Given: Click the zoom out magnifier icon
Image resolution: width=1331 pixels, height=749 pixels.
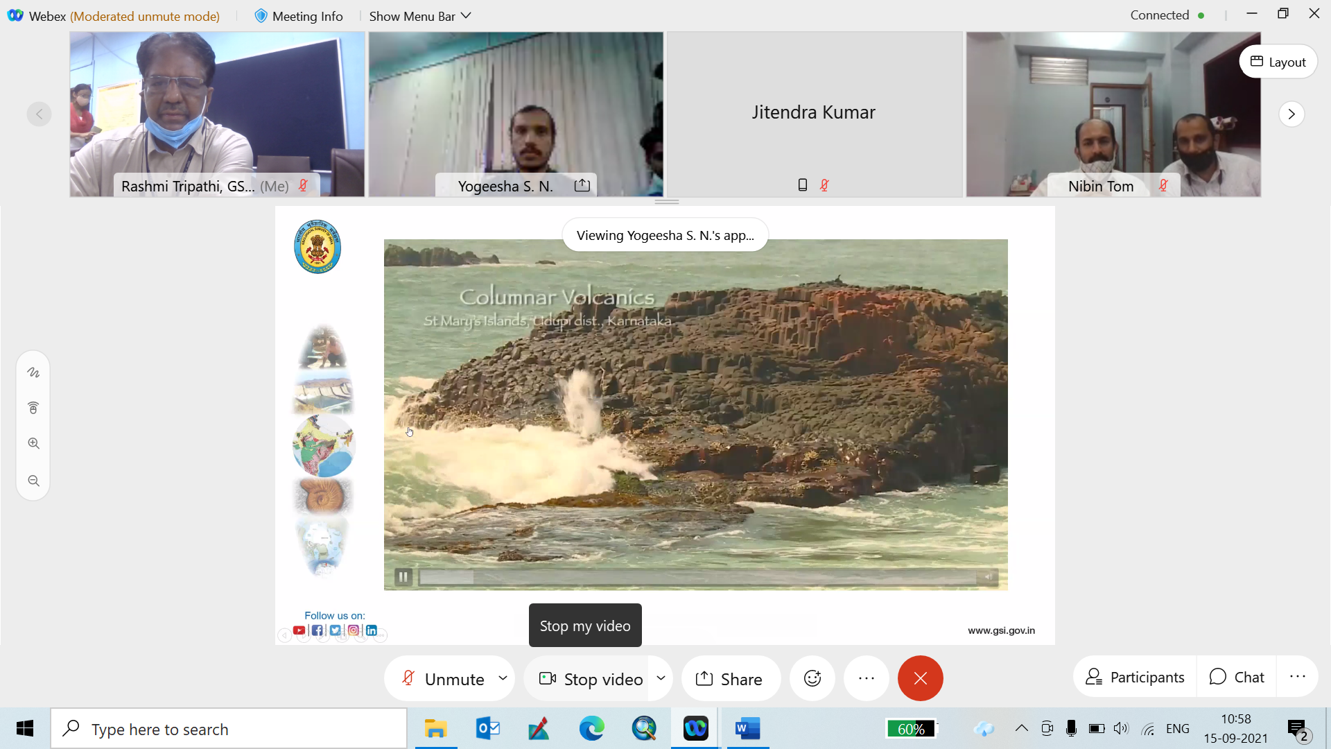Looking at the screenshot, I should [33, 481].
